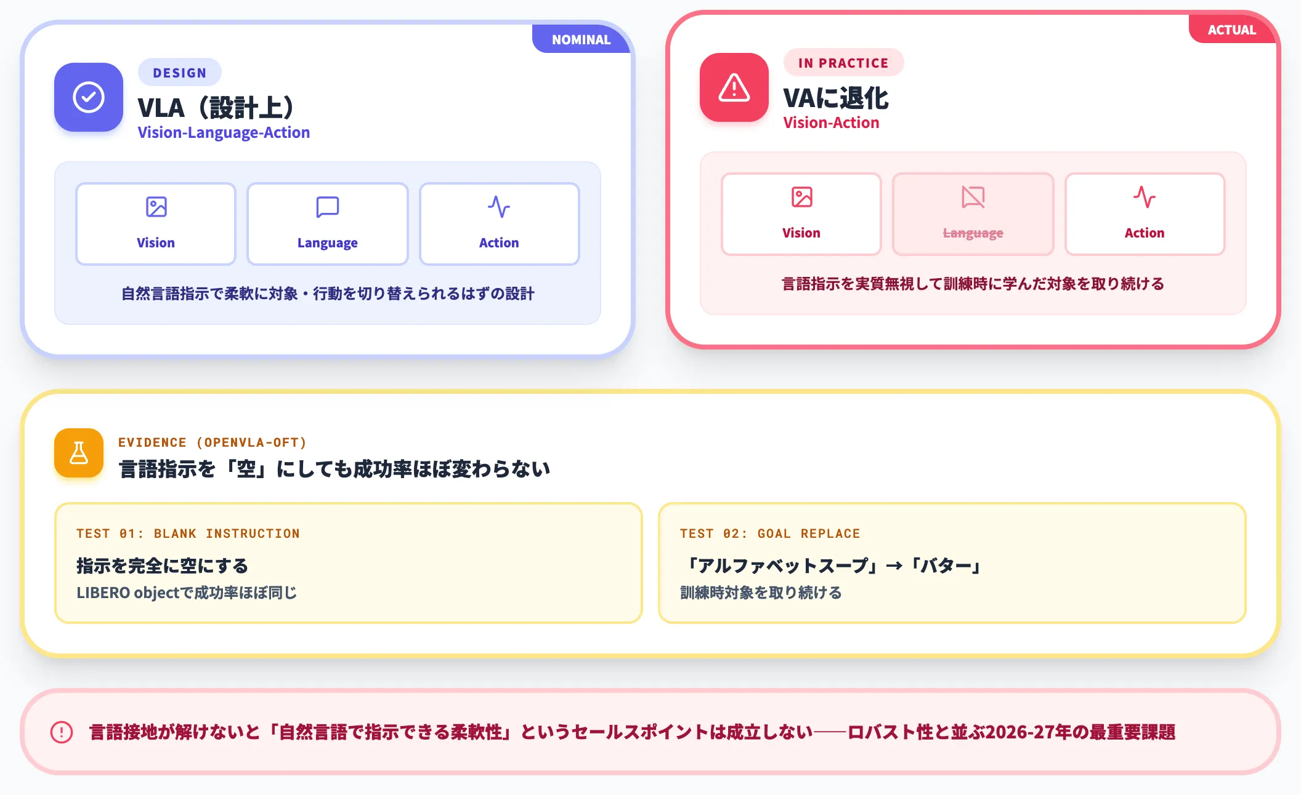The width and height of the screenshot is (1301, 795).
Task: Click the pulse icon in purple Action card
Action: coord(499,207)
